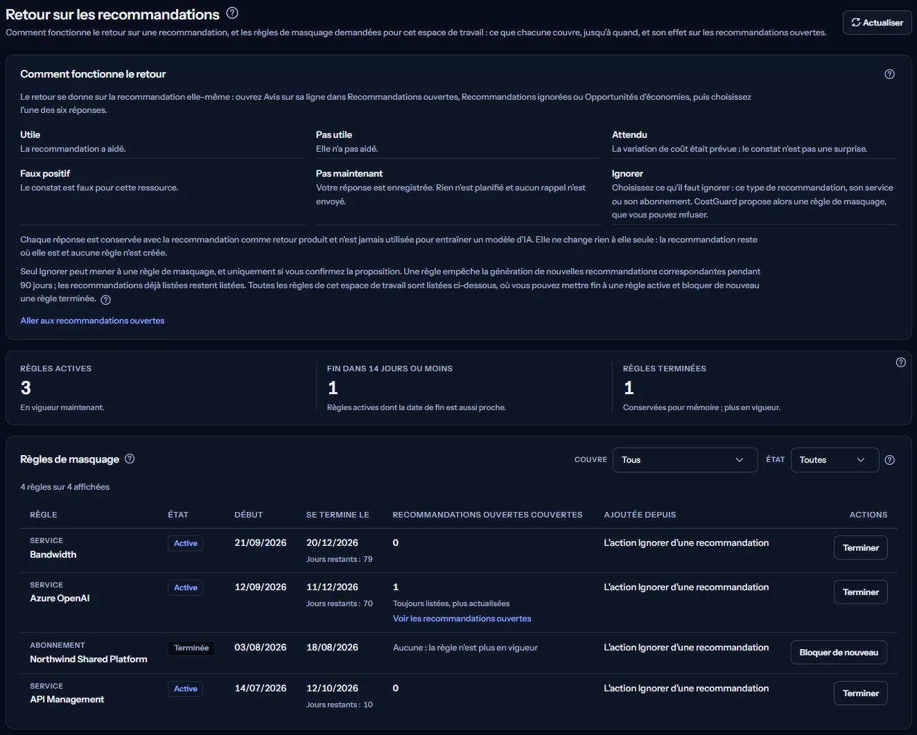917x735 pixels.
Task: End the API Management rule with Terminer
Action: [x=860, y=693]
